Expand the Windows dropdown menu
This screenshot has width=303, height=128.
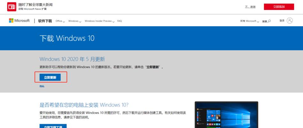tap(74, 21)
